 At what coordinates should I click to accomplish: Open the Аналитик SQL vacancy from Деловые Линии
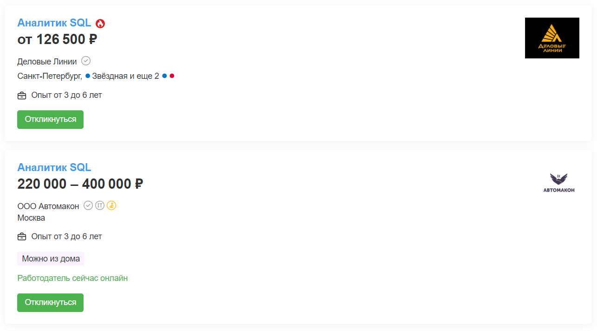[54, 23]
